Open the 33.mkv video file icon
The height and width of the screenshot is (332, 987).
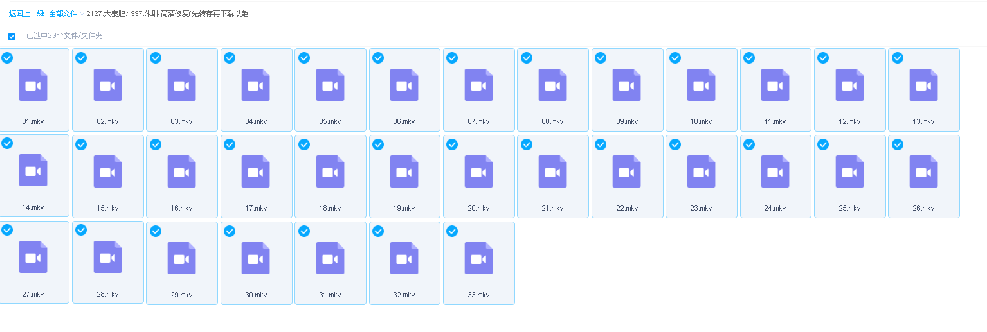pos(478,258)
